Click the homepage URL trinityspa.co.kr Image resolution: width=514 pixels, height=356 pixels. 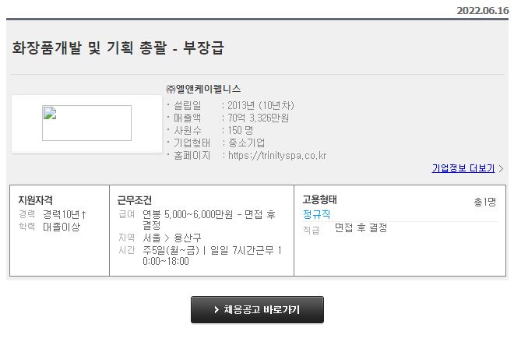277,155
